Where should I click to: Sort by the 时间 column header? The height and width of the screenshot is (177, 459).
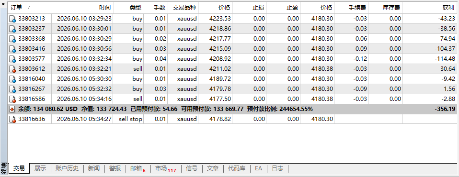[x=82, y=8]
